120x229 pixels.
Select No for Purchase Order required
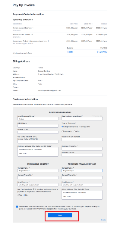coord(24,195)
